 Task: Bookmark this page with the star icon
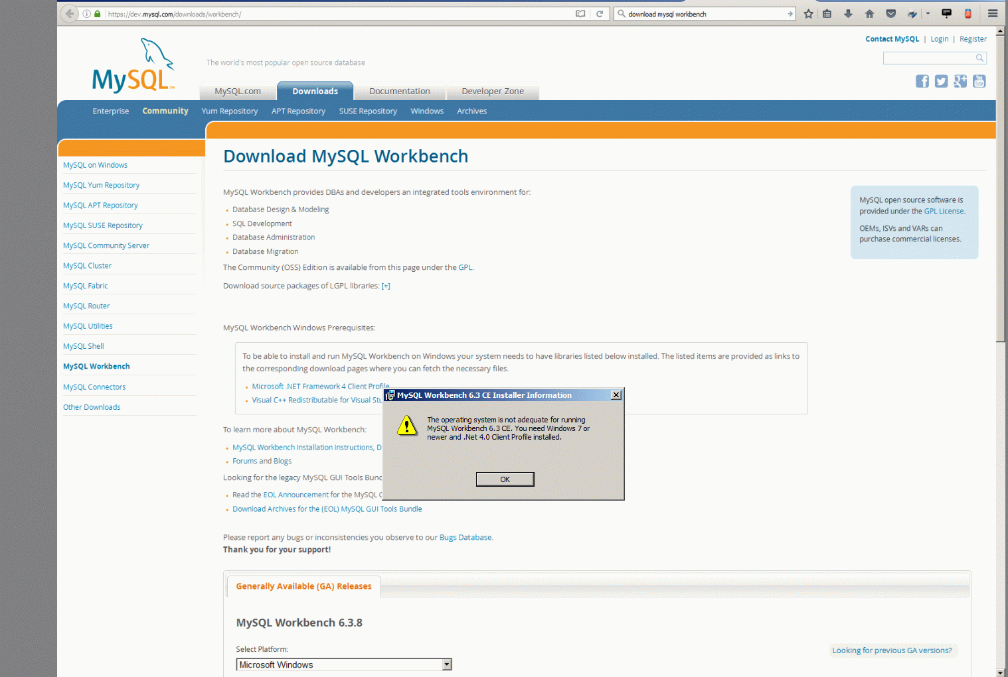tap(808, 14)
